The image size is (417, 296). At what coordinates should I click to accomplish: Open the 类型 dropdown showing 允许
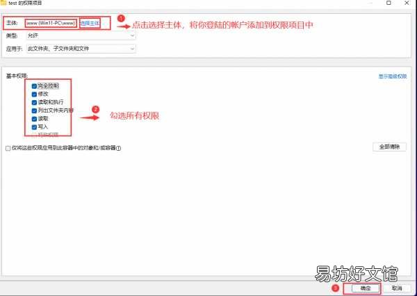pyautogui.click(x=81, y=35)
